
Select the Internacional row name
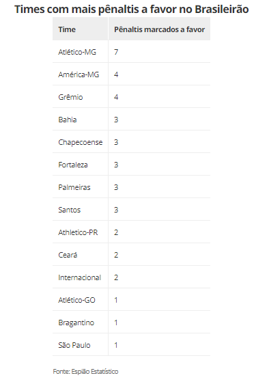(80, 277)
